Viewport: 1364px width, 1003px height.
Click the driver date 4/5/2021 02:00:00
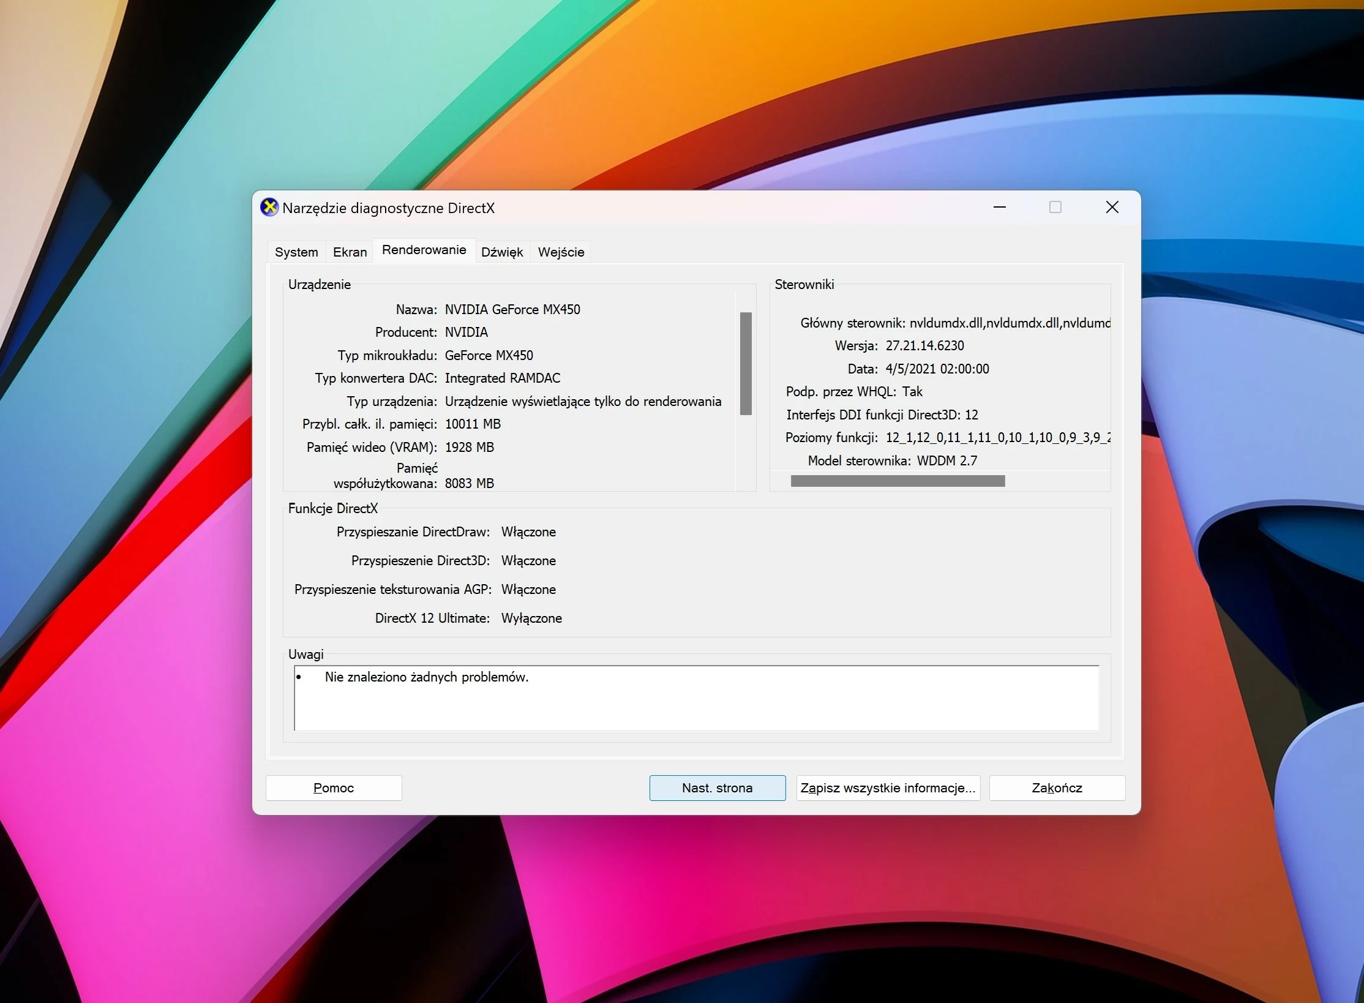point(937,369)
